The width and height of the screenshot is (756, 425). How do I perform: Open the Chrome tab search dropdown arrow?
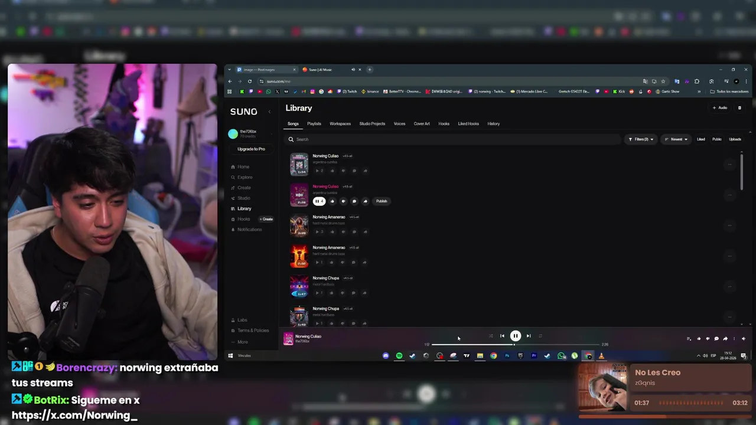click(x=229, y=70)
